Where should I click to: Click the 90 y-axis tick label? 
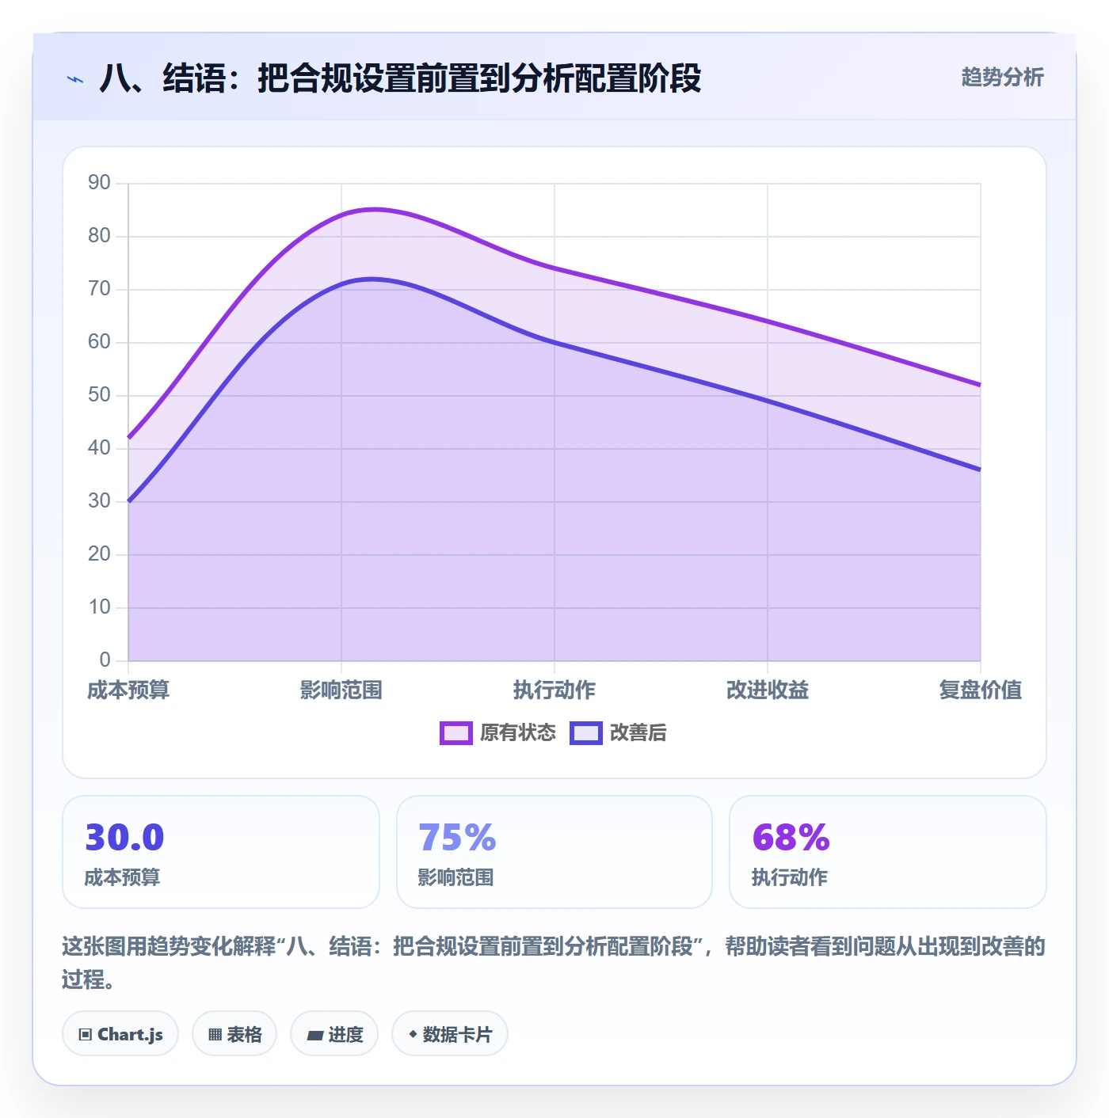coord(99,183)
